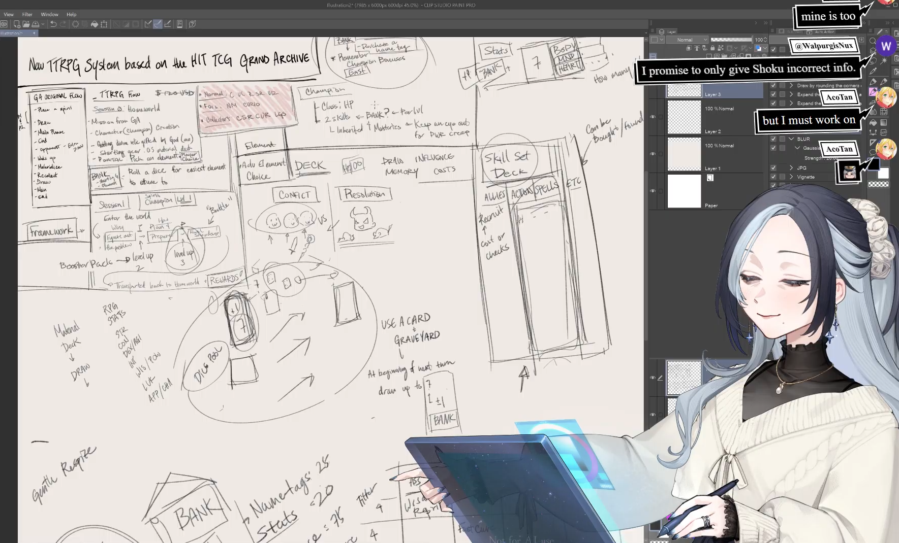Open the View menu
The image size is (899, 543).
[x=9, y=14]
